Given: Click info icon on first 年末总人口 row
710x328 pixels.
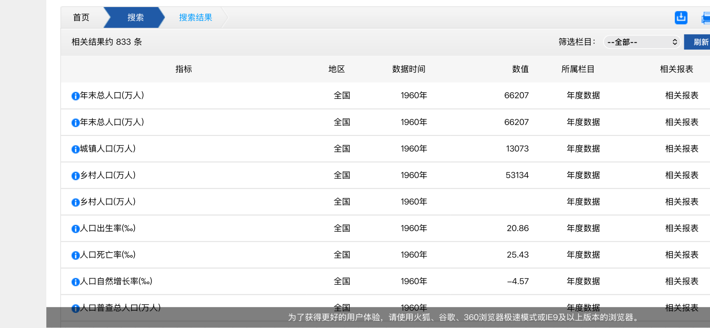Looking at the screenshot, I should tap(75, 96).
